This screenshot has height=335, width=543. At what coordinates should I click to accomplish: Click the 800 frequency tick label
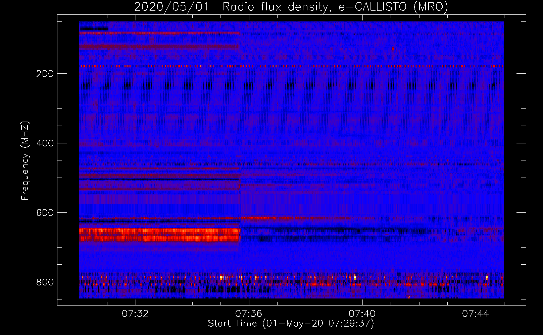tap(45, 282)
